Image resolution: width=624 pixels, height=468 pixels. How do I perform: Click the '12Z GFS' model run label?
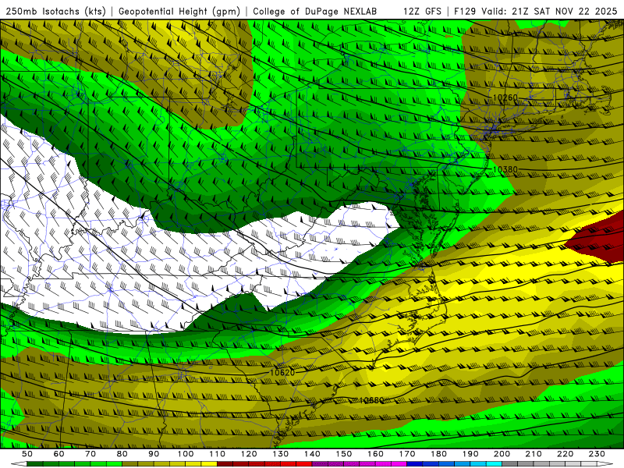click(x=422, y=11)
